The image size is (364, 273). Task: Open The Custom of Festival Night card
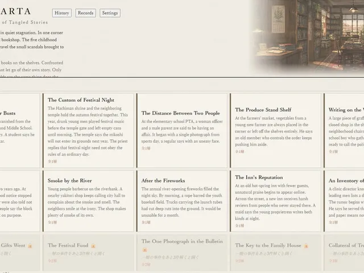88,130
